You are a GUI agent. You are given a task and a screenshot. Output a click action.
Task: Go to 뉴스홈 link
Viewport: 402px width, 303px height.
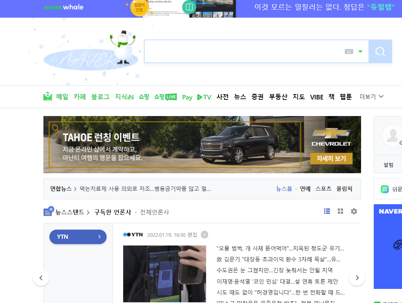(x=284, y=189)
